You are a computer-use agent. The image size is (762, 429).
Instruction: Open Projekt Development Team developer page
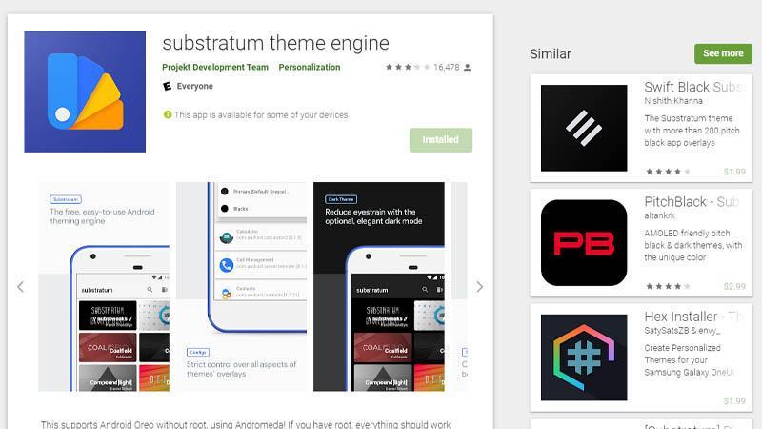coord(215,67)
